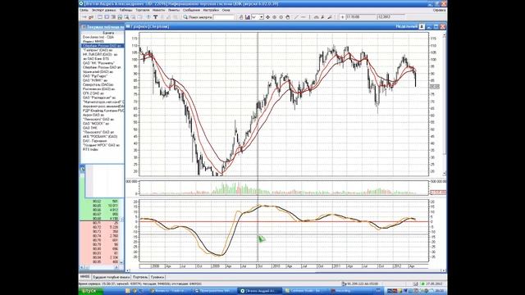Open the Настройки menu

pos(211,10)
